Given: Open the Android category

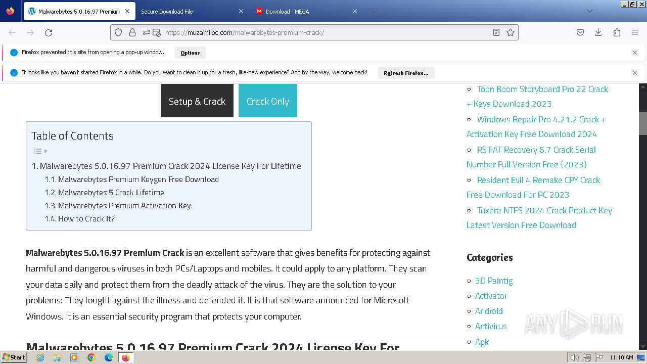Looking at the screenshot, I should tap(489, 311).
